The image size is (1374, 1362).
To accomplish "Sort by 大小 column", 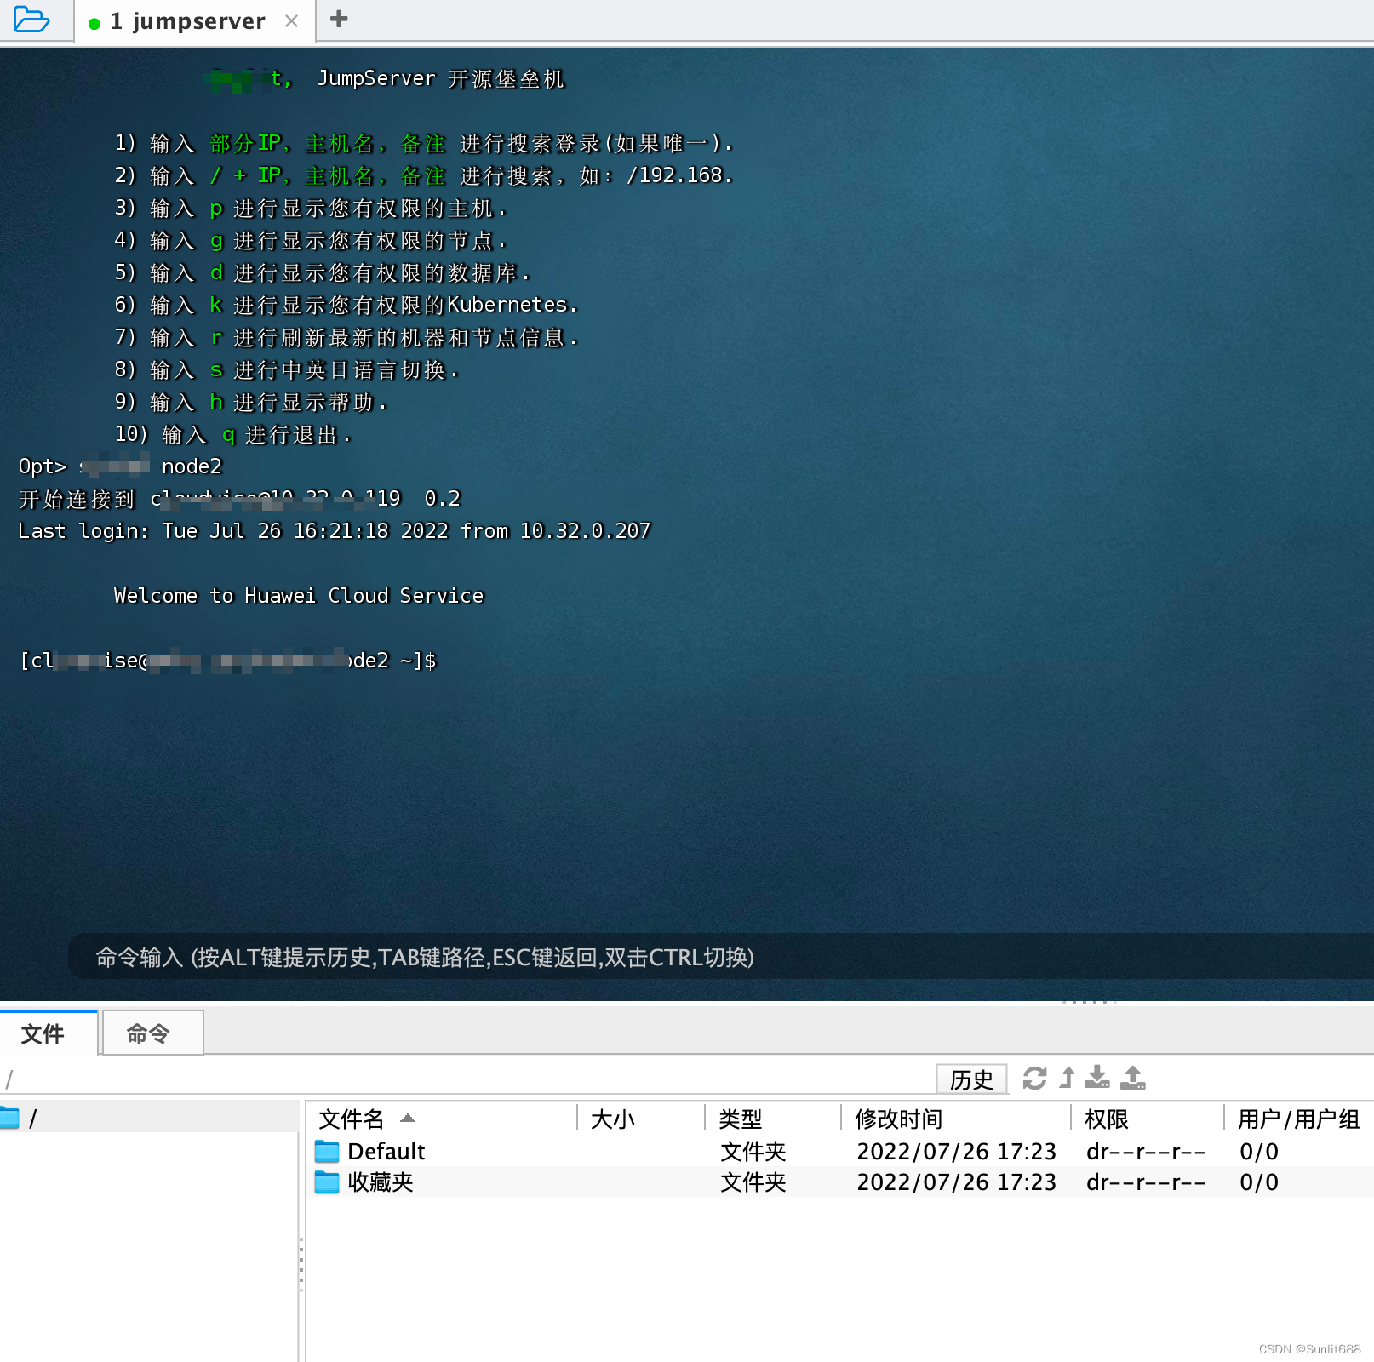I will click(642, 1119).
